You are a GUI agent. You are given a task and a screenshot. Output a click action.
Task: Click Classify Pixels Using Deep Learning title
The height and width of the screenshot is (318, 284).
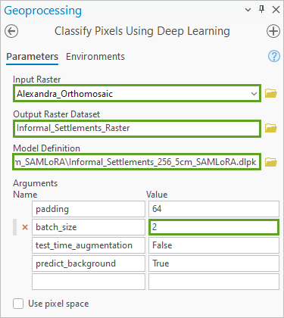(142, 31)
